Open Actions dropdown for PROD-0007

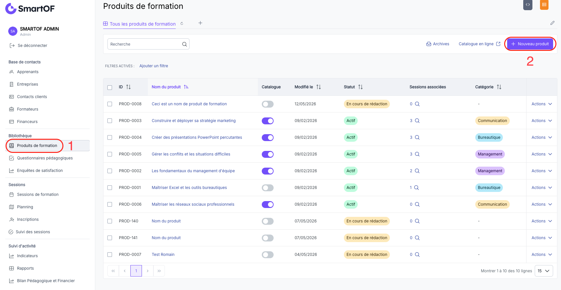542,255
